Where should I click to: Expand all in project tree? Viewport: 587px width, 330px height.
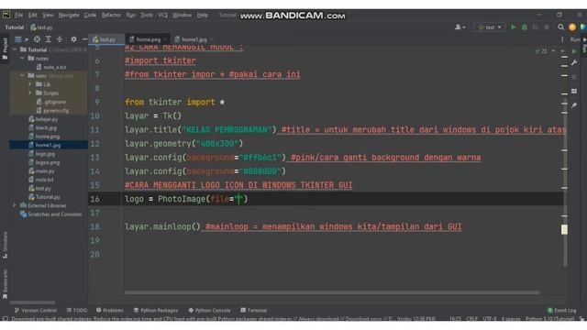[49, 38]
